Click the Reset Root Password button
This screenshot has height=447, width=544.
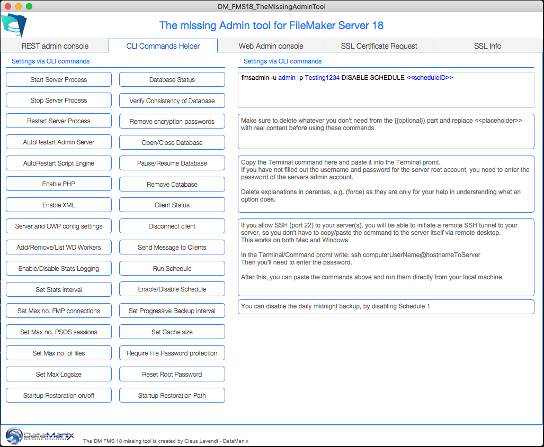point(172,374)
